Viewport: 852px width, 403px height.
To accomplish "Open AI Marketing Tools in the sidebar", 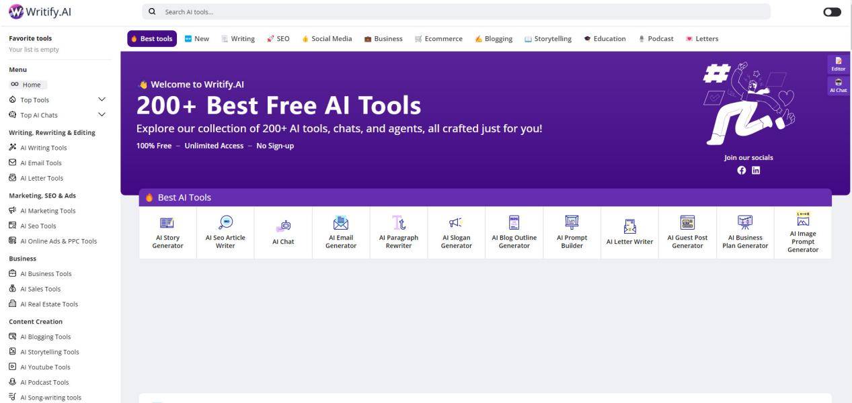I will click(48, 211).
